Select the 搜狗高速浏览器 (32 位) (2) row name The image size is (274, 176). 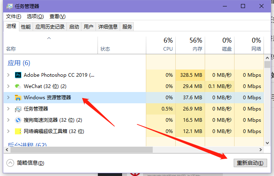point(53,120)
